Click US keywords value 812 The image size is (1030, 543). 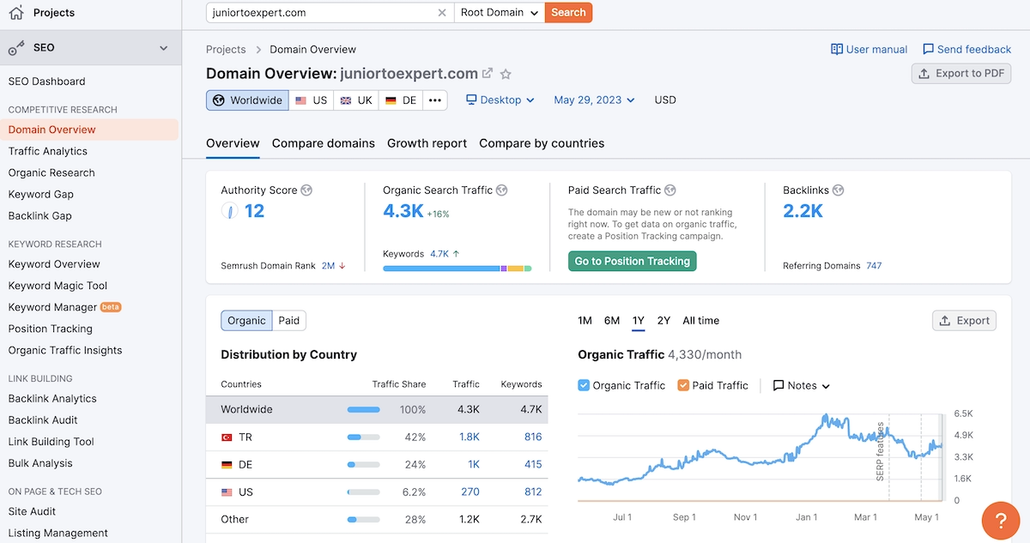[533, 492]
